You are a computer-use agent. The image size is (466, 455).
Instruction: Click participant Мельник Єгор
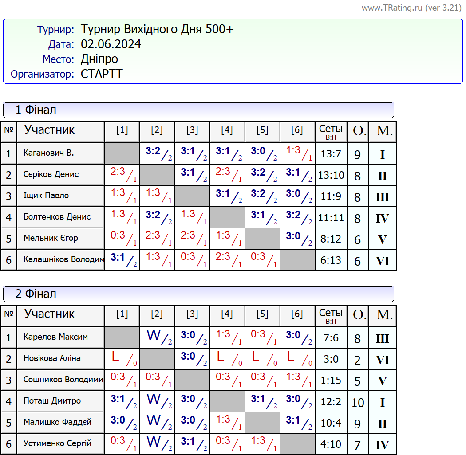click(x=51, y=239)
